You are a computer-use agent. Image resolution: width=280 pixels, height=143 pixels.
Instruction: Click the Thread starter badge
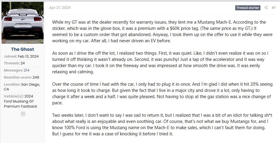click(x=248, y=8)
